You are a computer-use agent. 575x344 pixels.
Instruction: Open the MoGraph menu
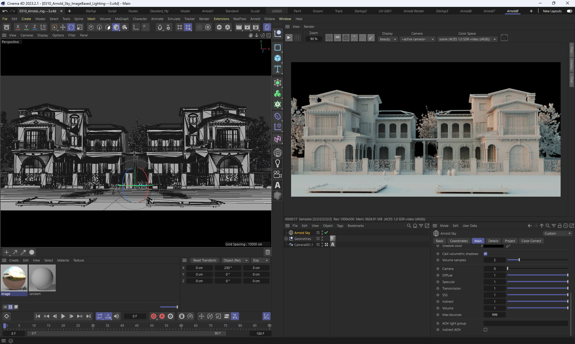122,19
